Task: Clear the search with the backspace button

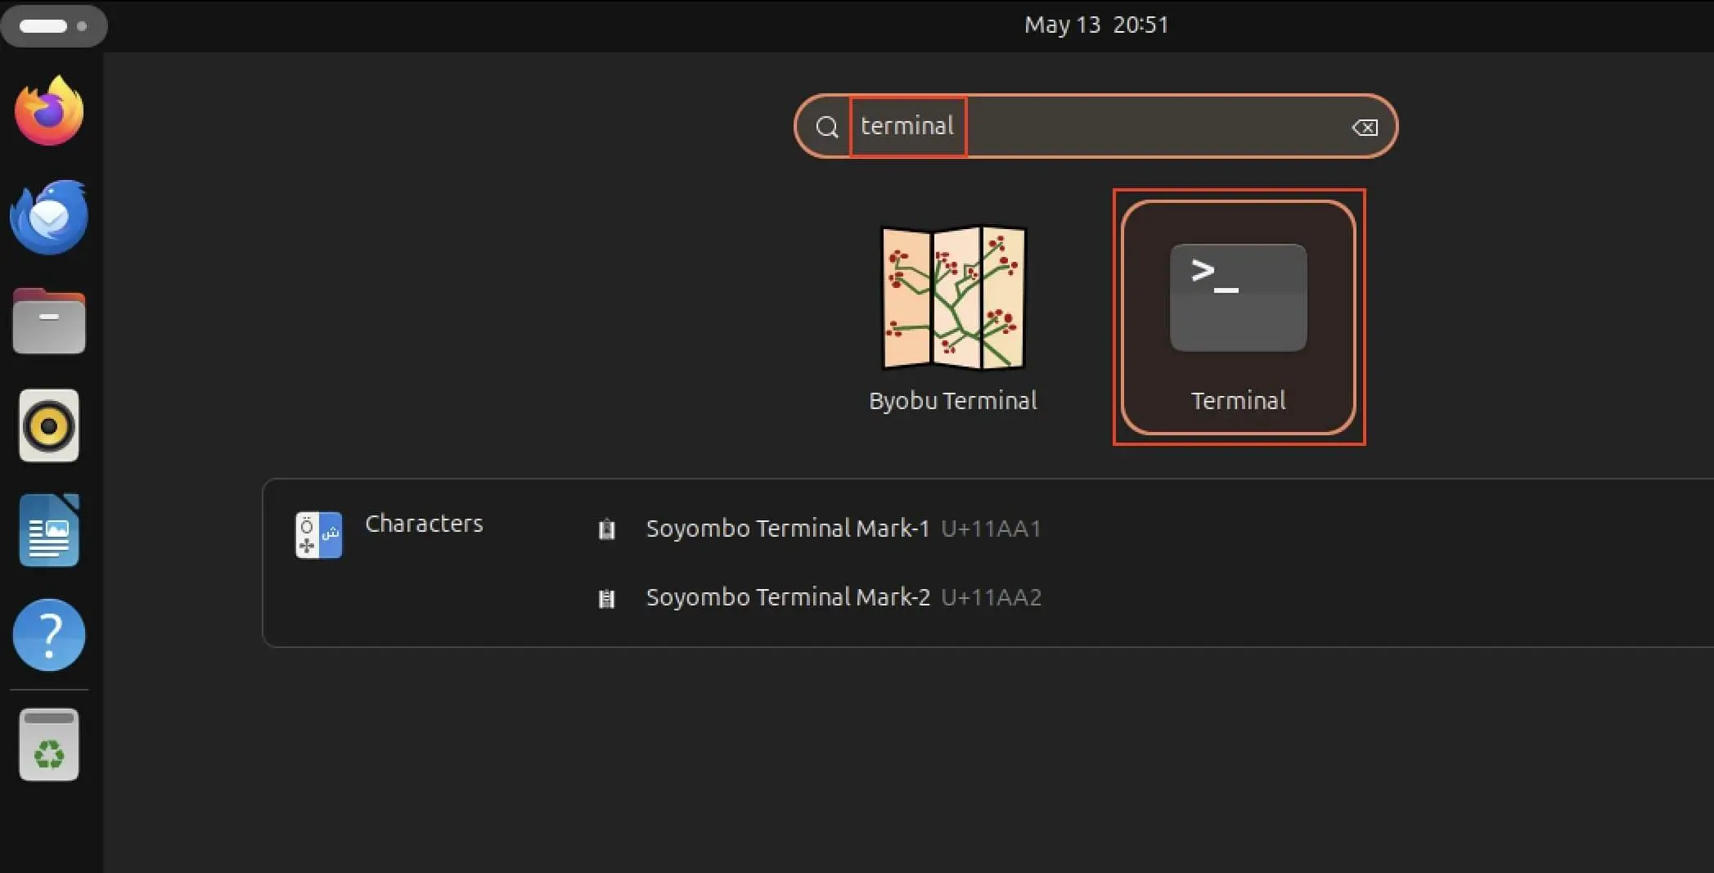Action: (1363, 127)
